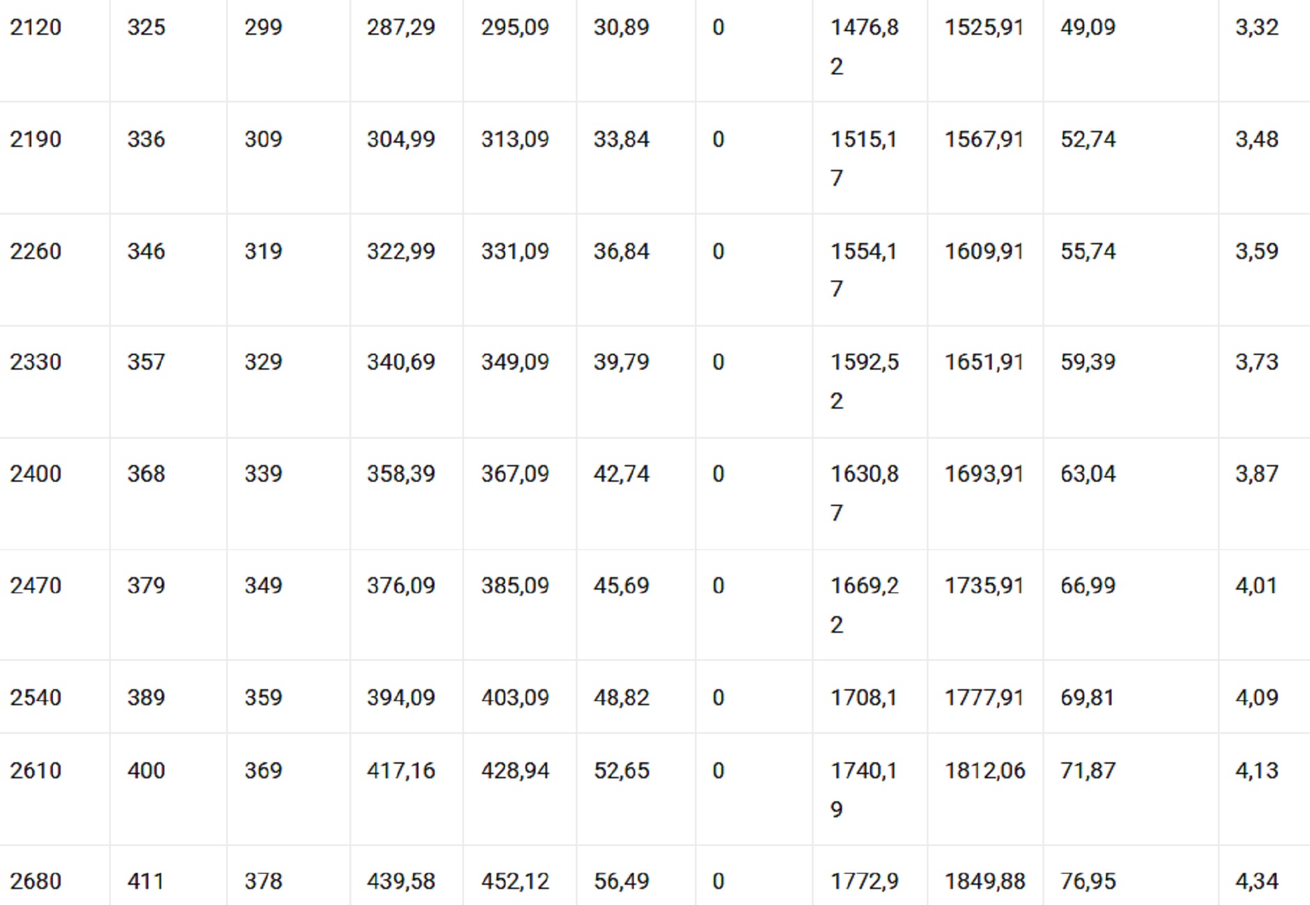The image size is (1310, 905).
Task: Select the cell reading 63,04
Action: tap(1087, 474)
